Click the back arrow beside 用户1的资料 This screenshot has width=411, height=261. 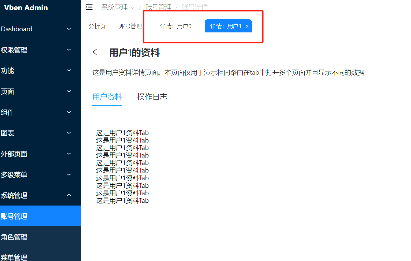[96, 52]
